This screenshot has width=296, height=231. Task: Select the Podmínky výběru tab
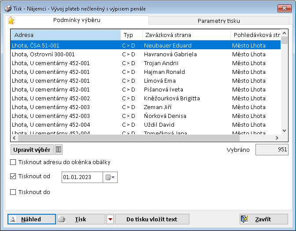[x=77, y=20]
